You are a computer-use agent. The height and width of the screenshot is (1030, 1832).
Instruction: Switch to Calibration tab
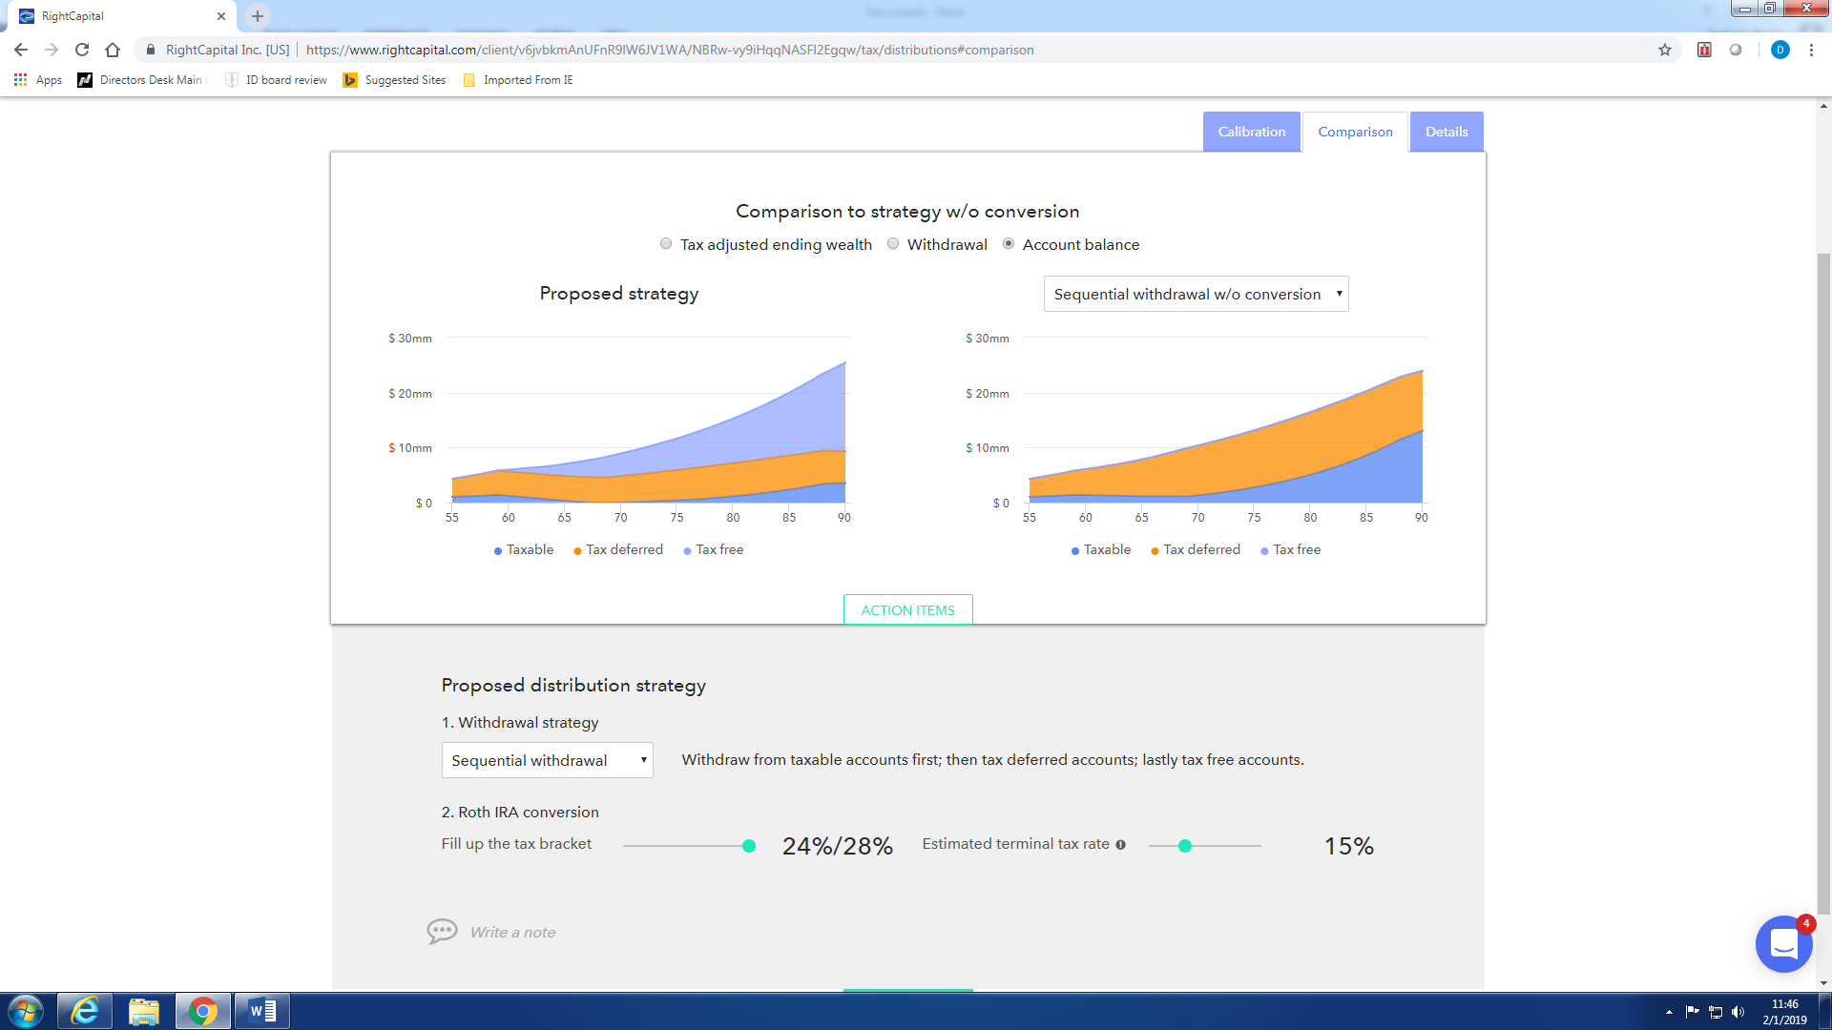[x=1251, y=131]
